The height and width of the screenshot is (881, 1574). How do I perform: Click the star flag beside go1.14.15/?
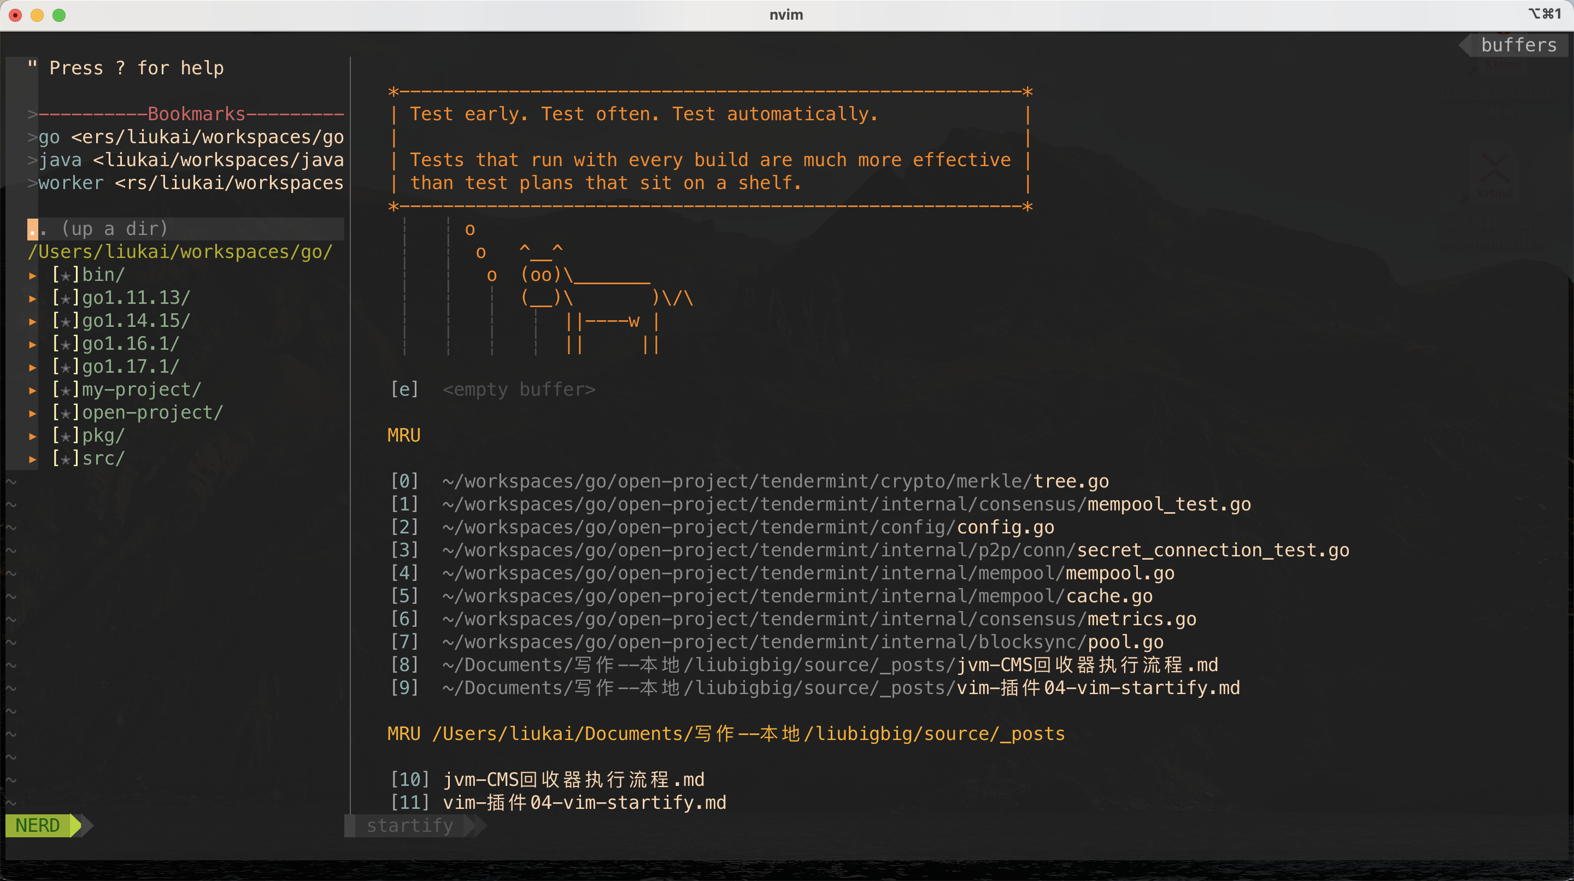[x=66, y=321]
